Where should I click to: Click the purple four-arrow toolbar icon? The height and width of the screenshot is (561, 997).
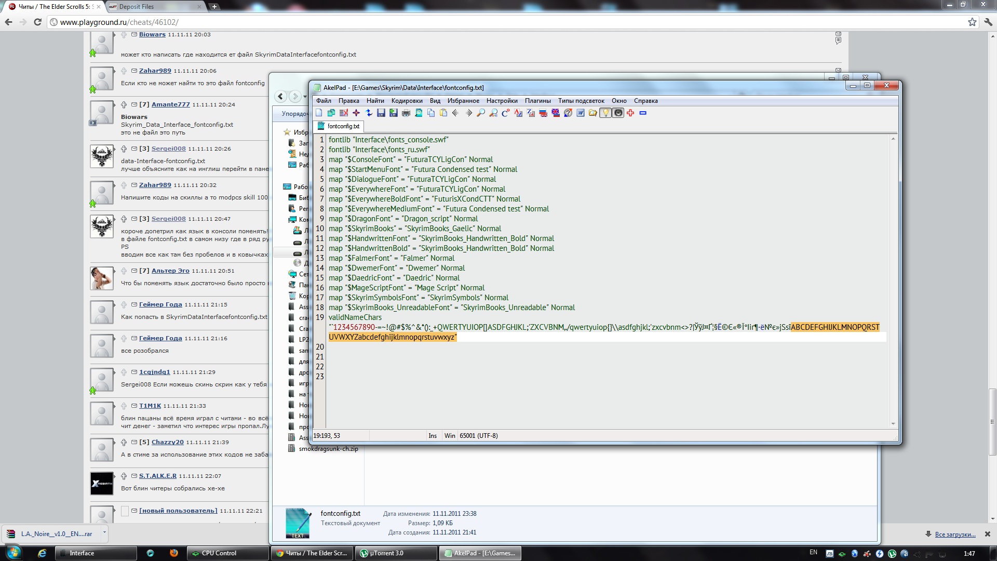click(x=356, y=113)
